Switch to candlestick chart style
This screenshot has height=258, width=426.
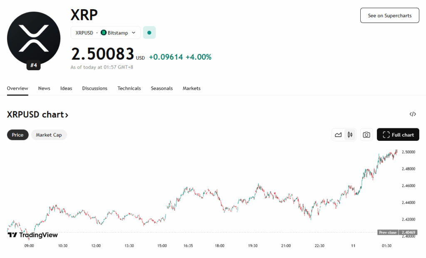point(350,135)
